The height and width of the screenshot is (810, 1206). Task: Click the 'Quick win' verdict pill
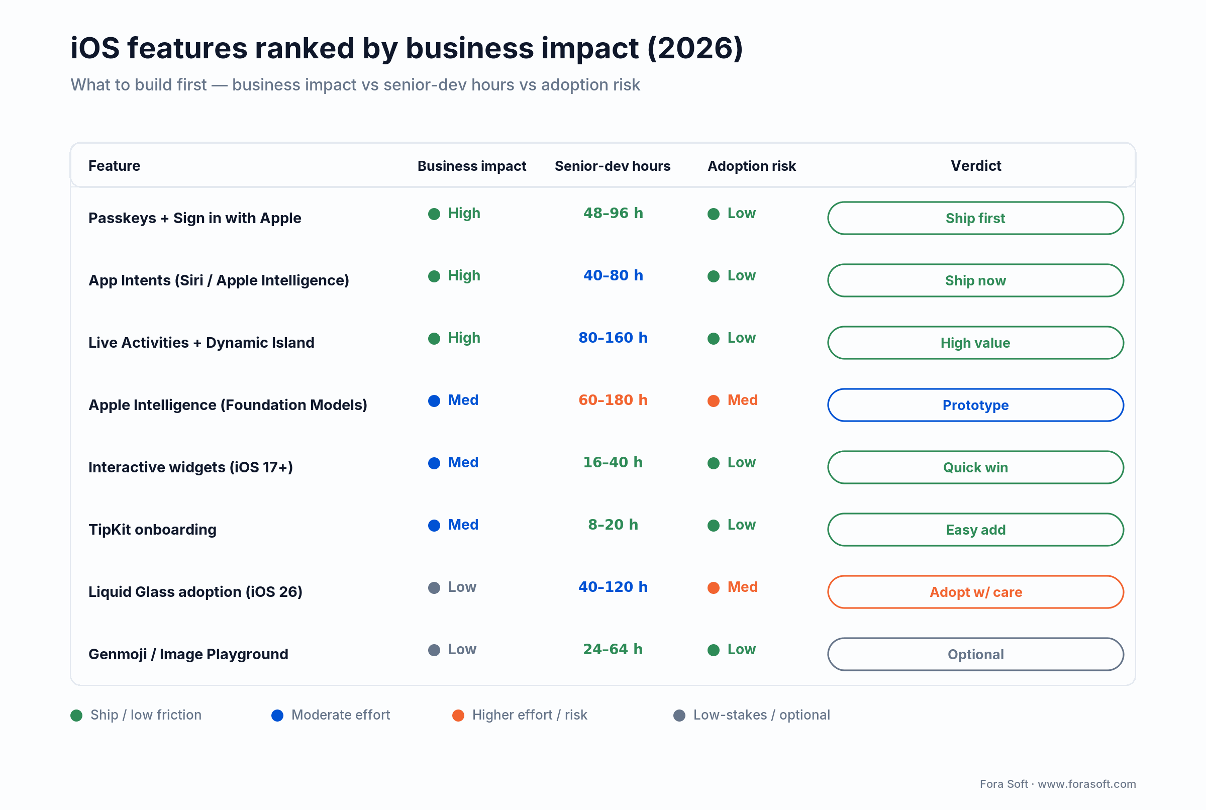(975, 467)
